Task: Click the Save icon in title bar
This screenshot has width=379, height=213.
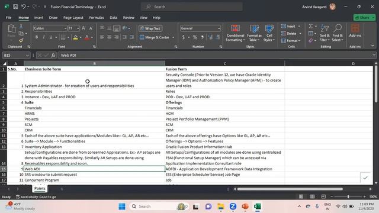Action: pos(15,7)
